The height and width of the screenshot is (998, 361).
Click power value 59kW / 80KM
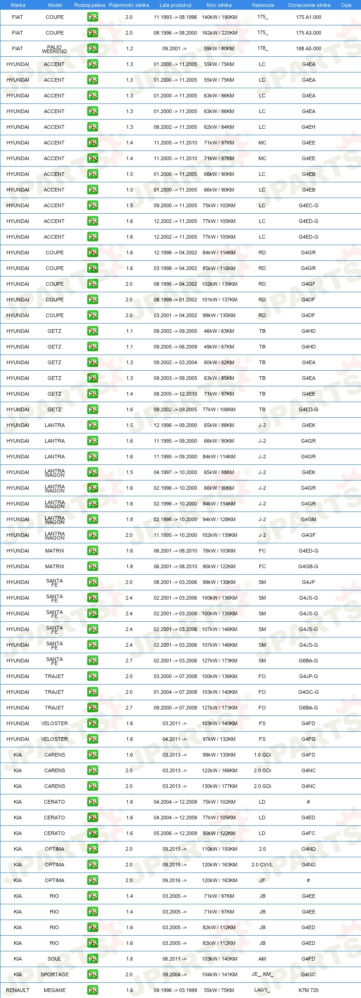coord(219,48)
